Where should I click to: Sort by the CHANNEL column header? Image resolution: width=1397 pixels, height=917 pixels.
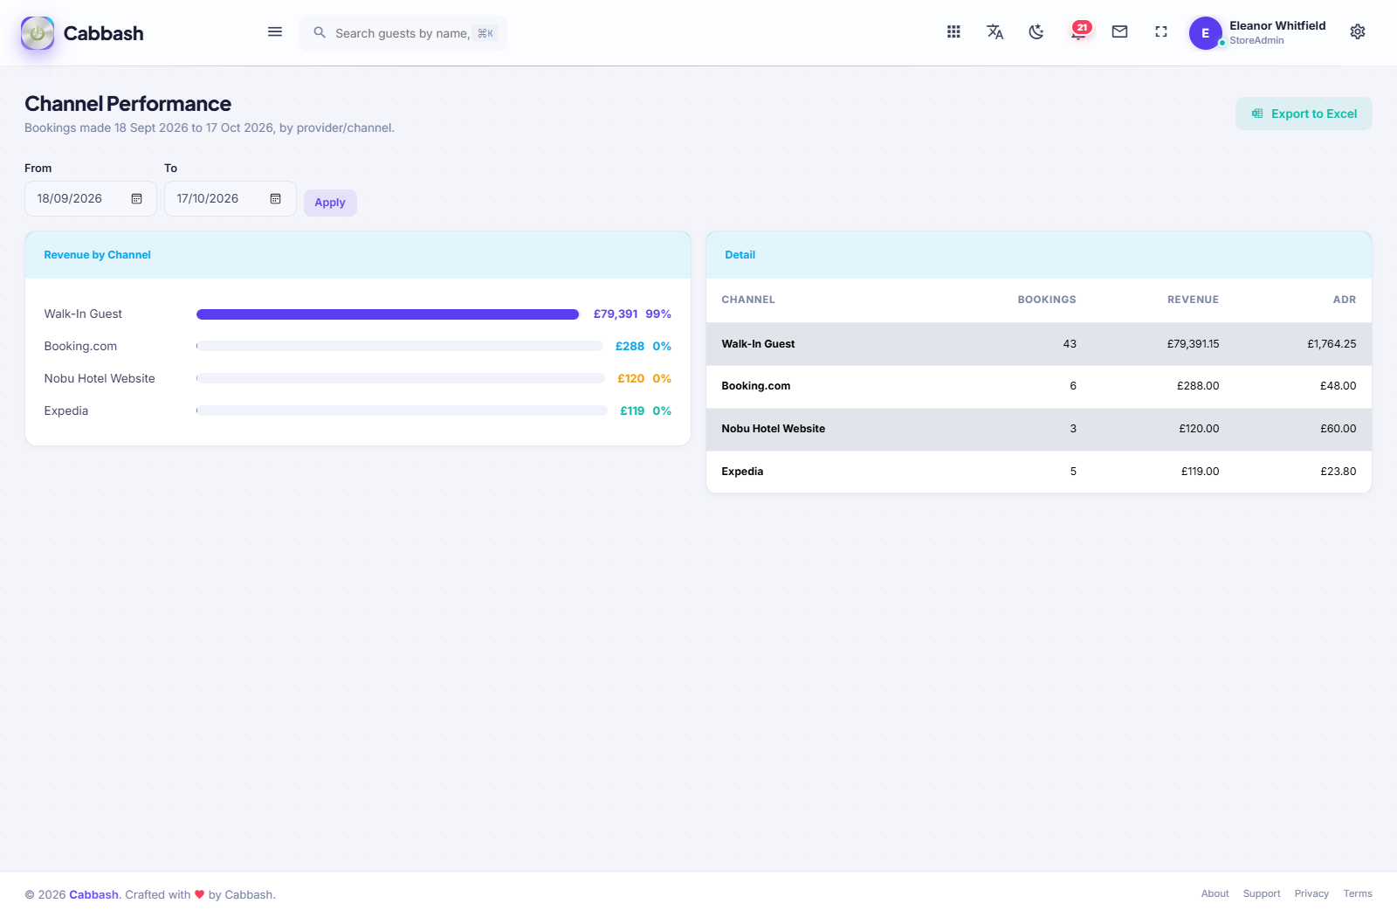point(748,300)
